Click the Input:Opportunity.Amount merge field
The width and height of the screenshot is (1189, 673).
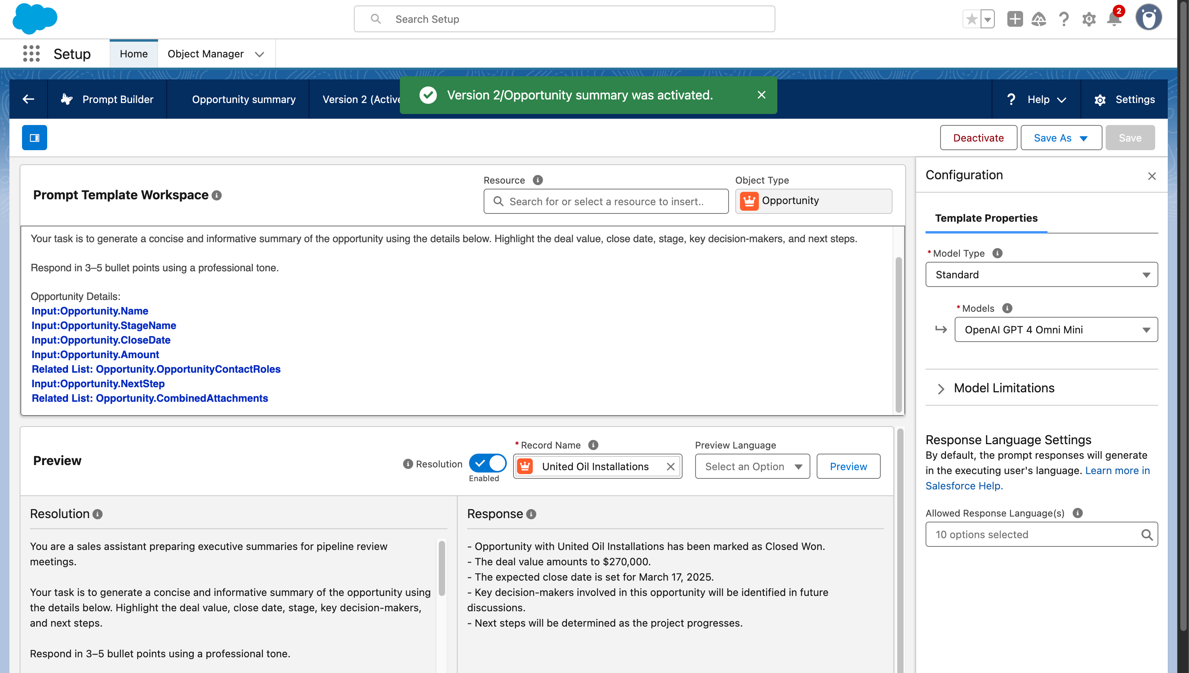(x=95, y=355)
